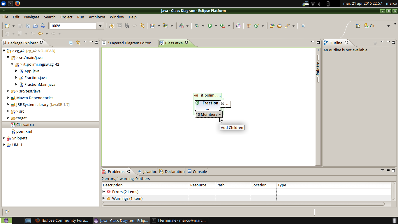Screen dimensions: 398x224
Task: Expand the Snippets project node
Action: [x=4, y=138]
